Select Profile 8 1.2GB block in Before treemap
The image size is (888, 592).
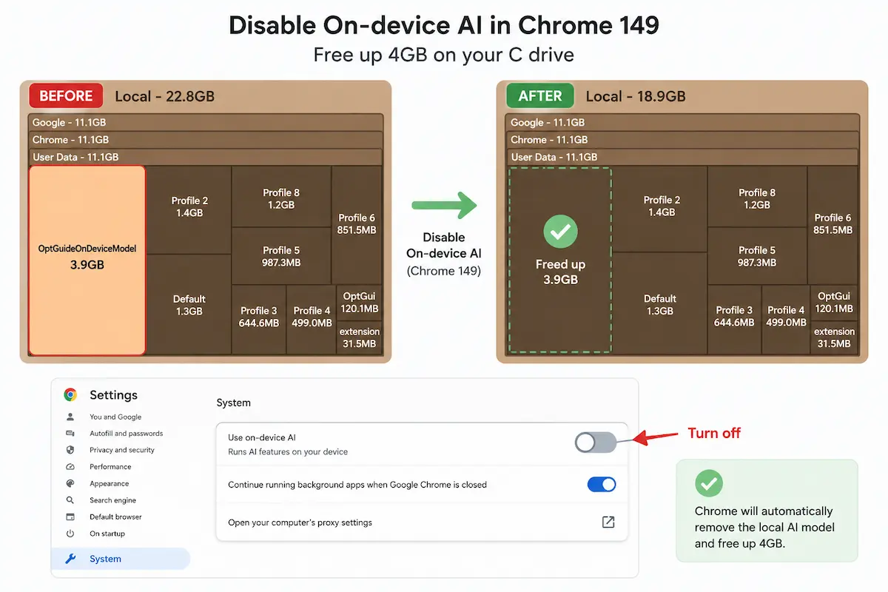point(281,197)
